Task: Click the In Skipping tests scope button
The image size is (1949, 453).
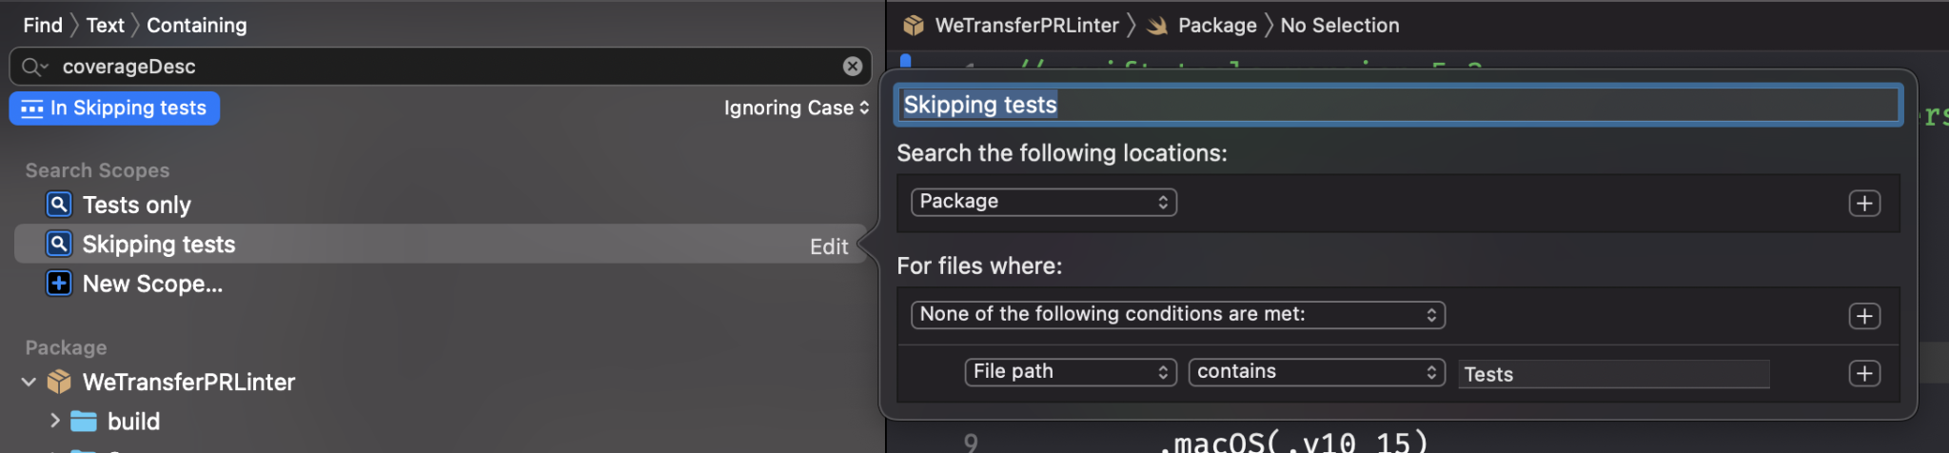Action: [x=114, y=108]
